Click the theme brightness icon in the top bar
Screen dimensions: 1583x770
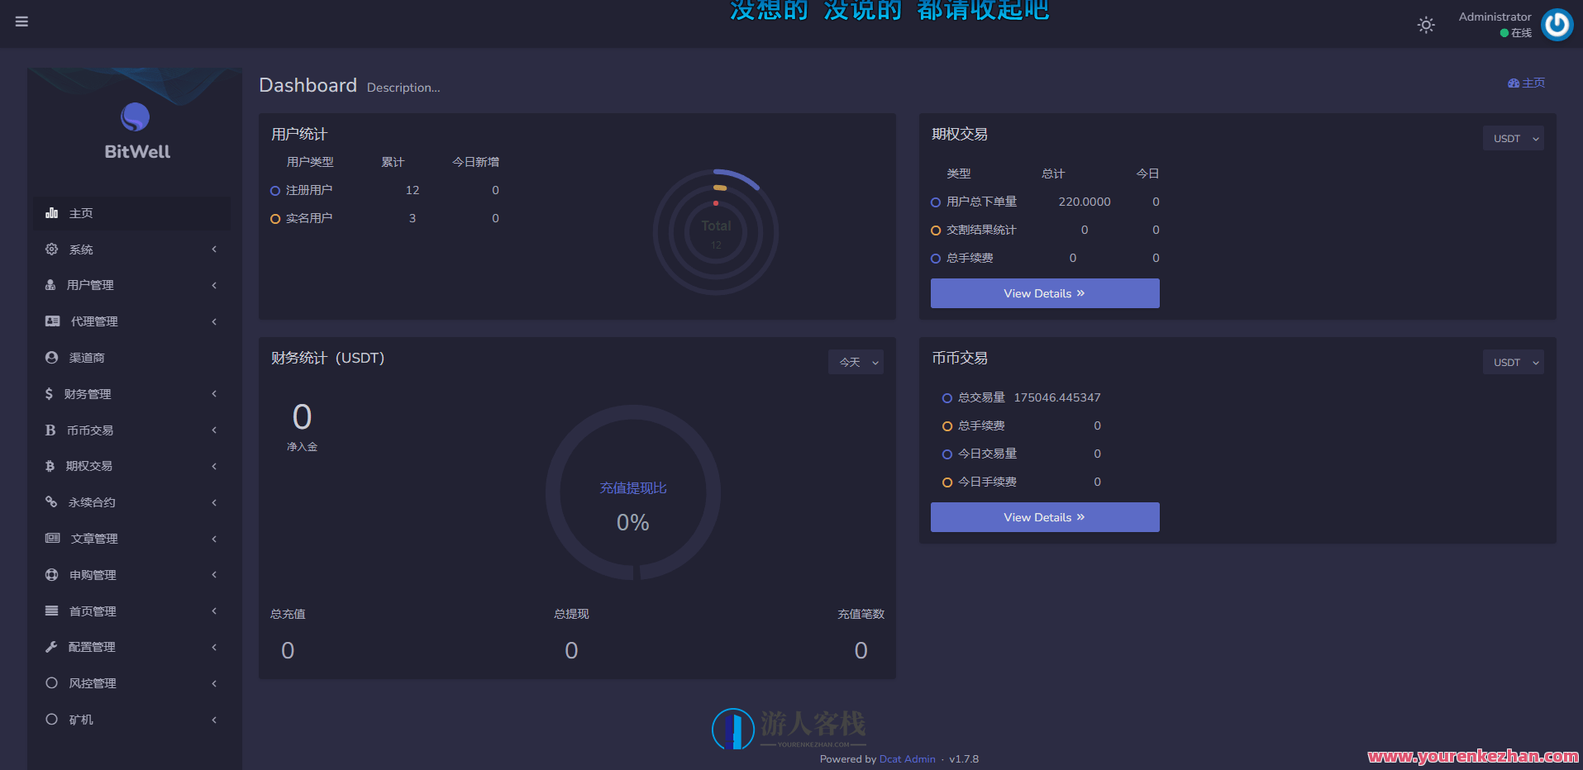click(1425, 25)
